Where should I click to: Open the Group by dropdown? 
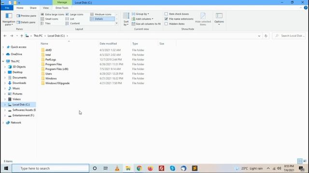click(x=140, y=14)
